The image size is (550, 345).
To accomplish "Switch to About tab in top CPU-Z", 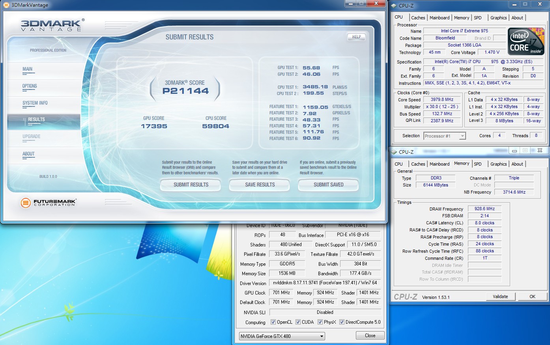I will point(517,18).
